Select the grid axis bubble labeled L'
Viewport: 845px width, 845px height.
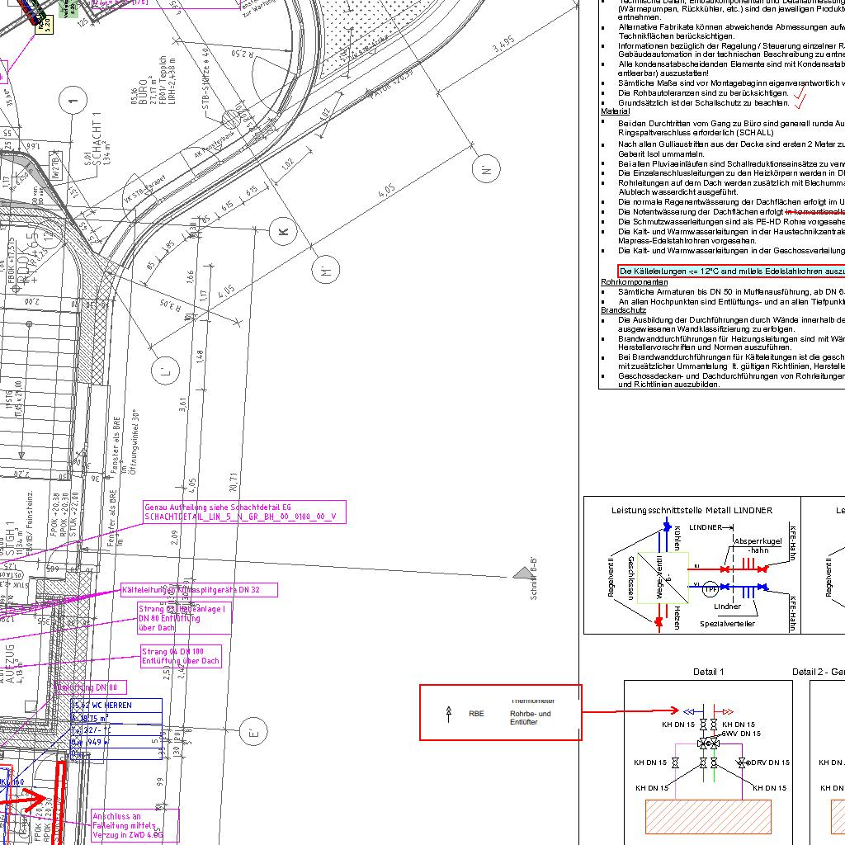(x=168, y=371)
